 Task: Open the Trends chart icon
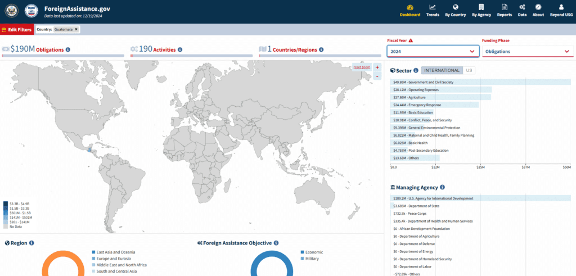click(433, 7)
